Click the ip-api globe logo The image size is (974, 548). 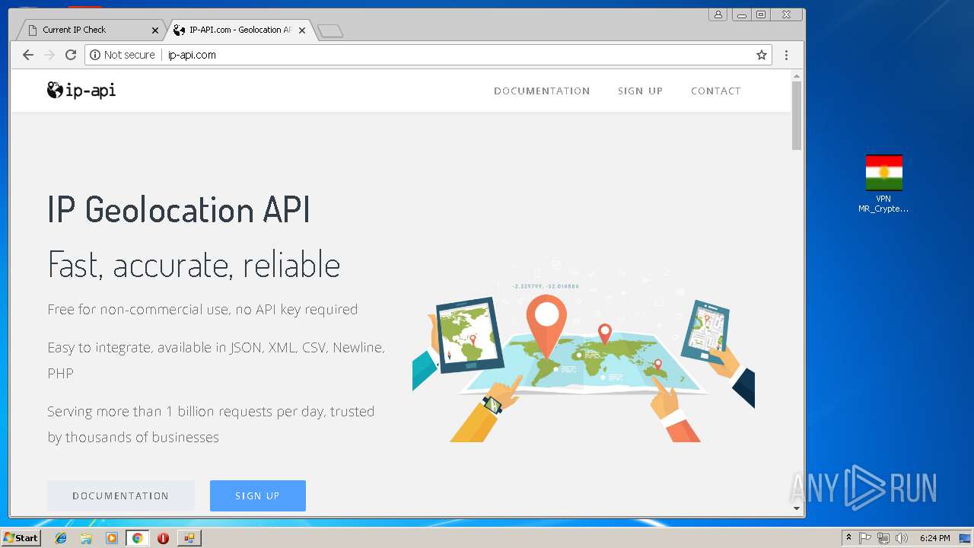click(81, 91)
